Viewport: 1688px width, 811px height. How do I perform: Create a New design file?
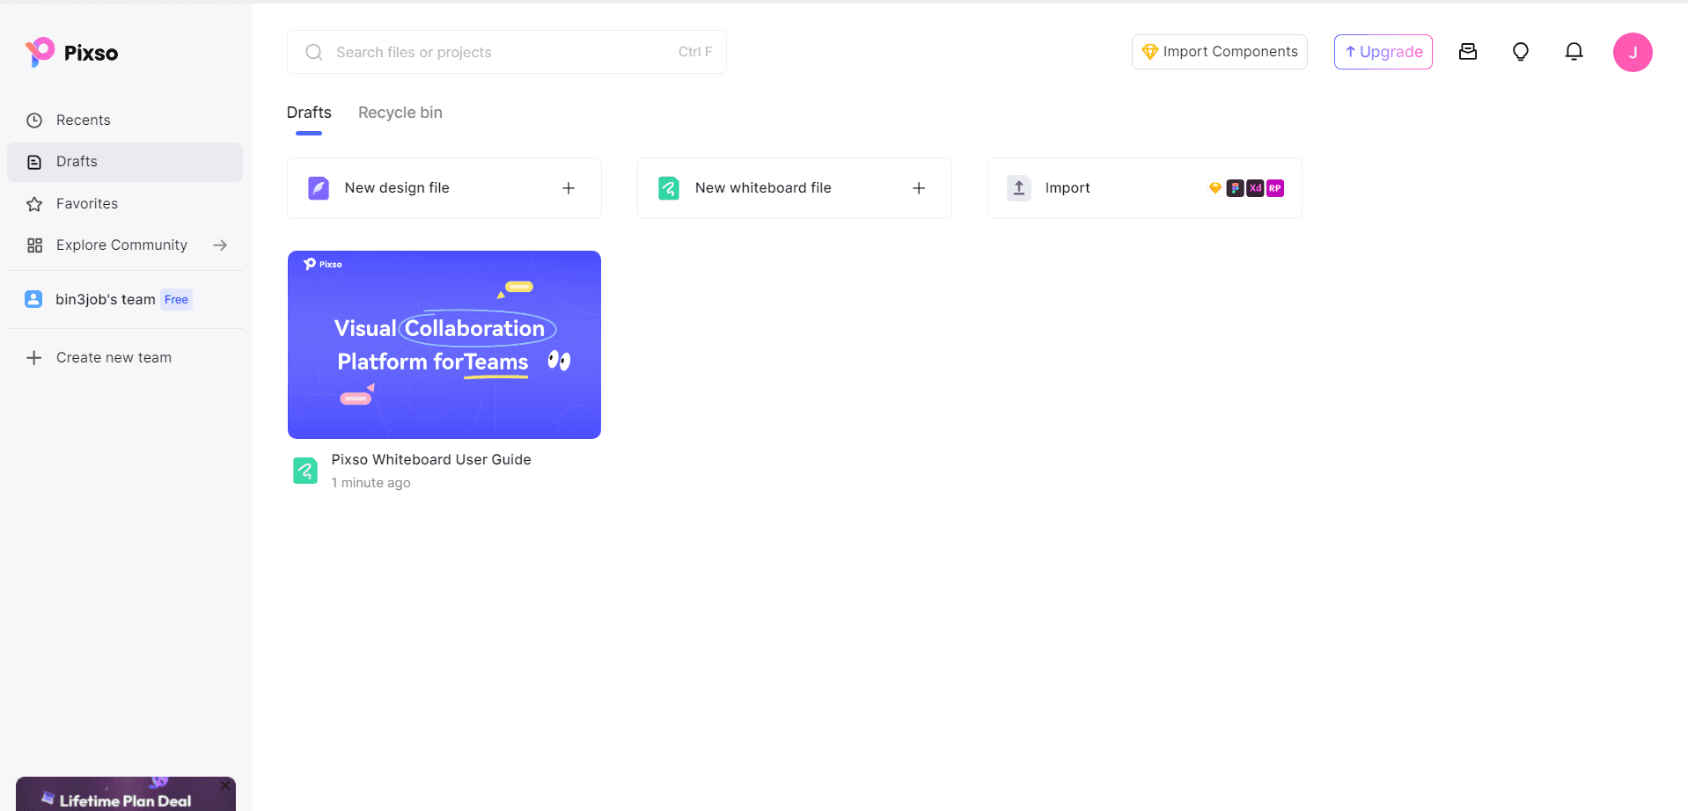tap(444, 188)
